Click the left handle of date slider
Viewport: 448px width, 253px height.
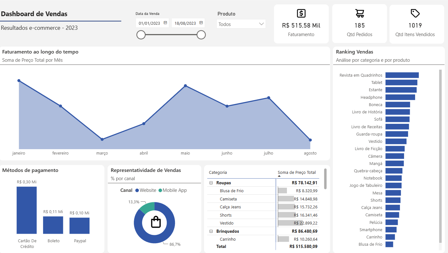(141, 35)
